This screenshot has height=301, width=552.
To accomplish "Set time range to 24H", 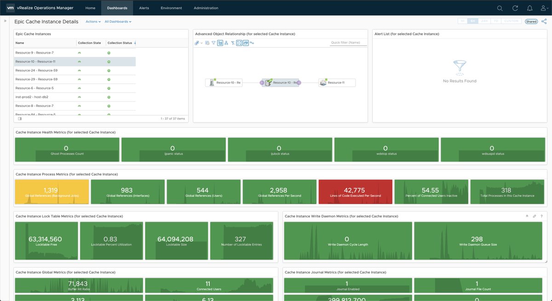I will (x=484, y=21).
